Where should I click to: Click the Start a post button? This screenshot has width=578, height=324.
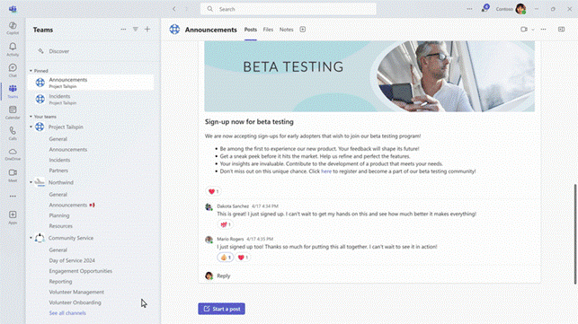tap(221, 309)
